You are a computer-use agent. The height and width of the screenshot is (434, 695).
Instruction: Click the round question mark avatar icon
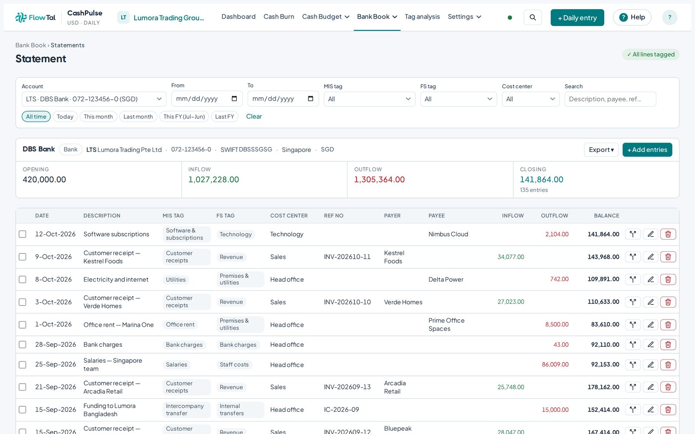(x=669, y=17)
